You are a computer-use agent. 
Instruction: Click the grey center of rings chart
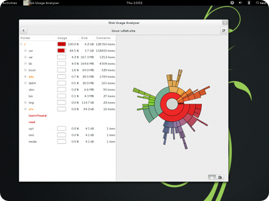point(172,104)
